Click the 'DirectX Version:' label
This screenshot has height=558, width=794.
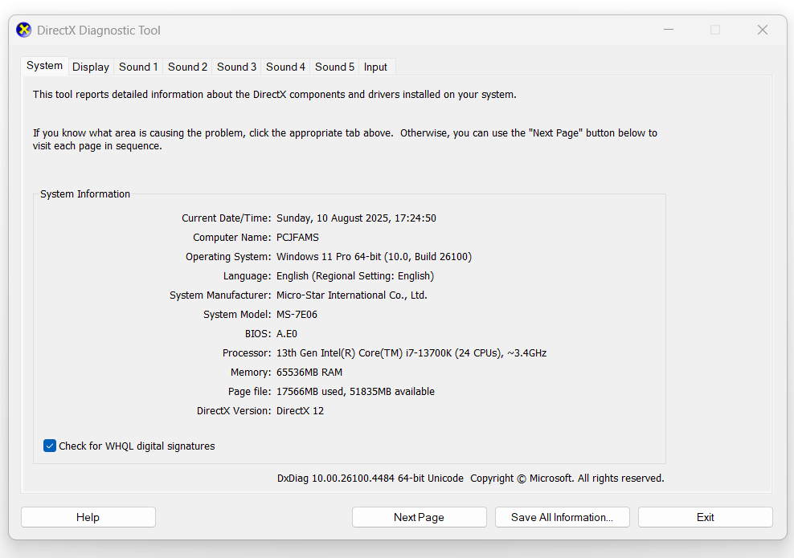click(x=234, y=410)
